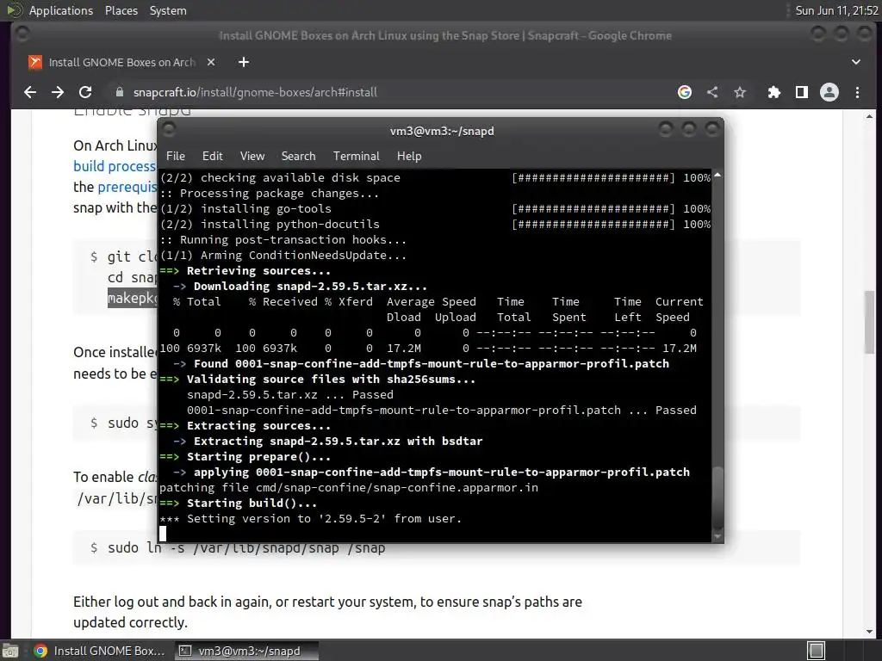Open the terminal Help menu
This screenshot has height=661, width=882.
tap(409, 157)
